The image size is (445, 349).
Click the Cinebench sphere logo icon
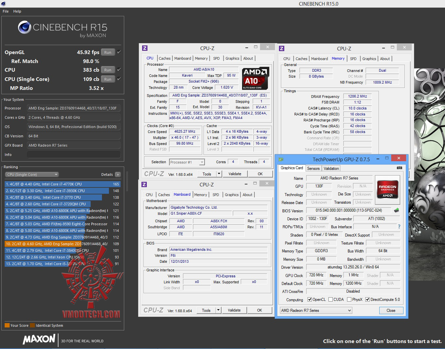(x=25, y=27)
